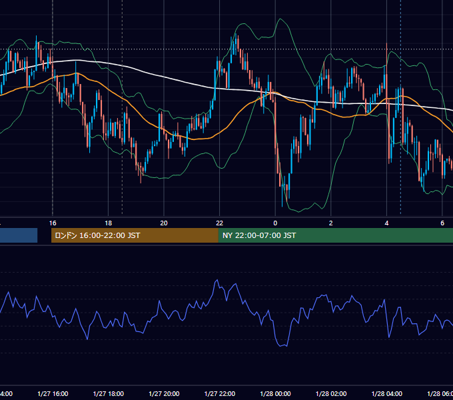
Task: Click the "1/27 16:00" date label
Action: [x=53, y=393]
